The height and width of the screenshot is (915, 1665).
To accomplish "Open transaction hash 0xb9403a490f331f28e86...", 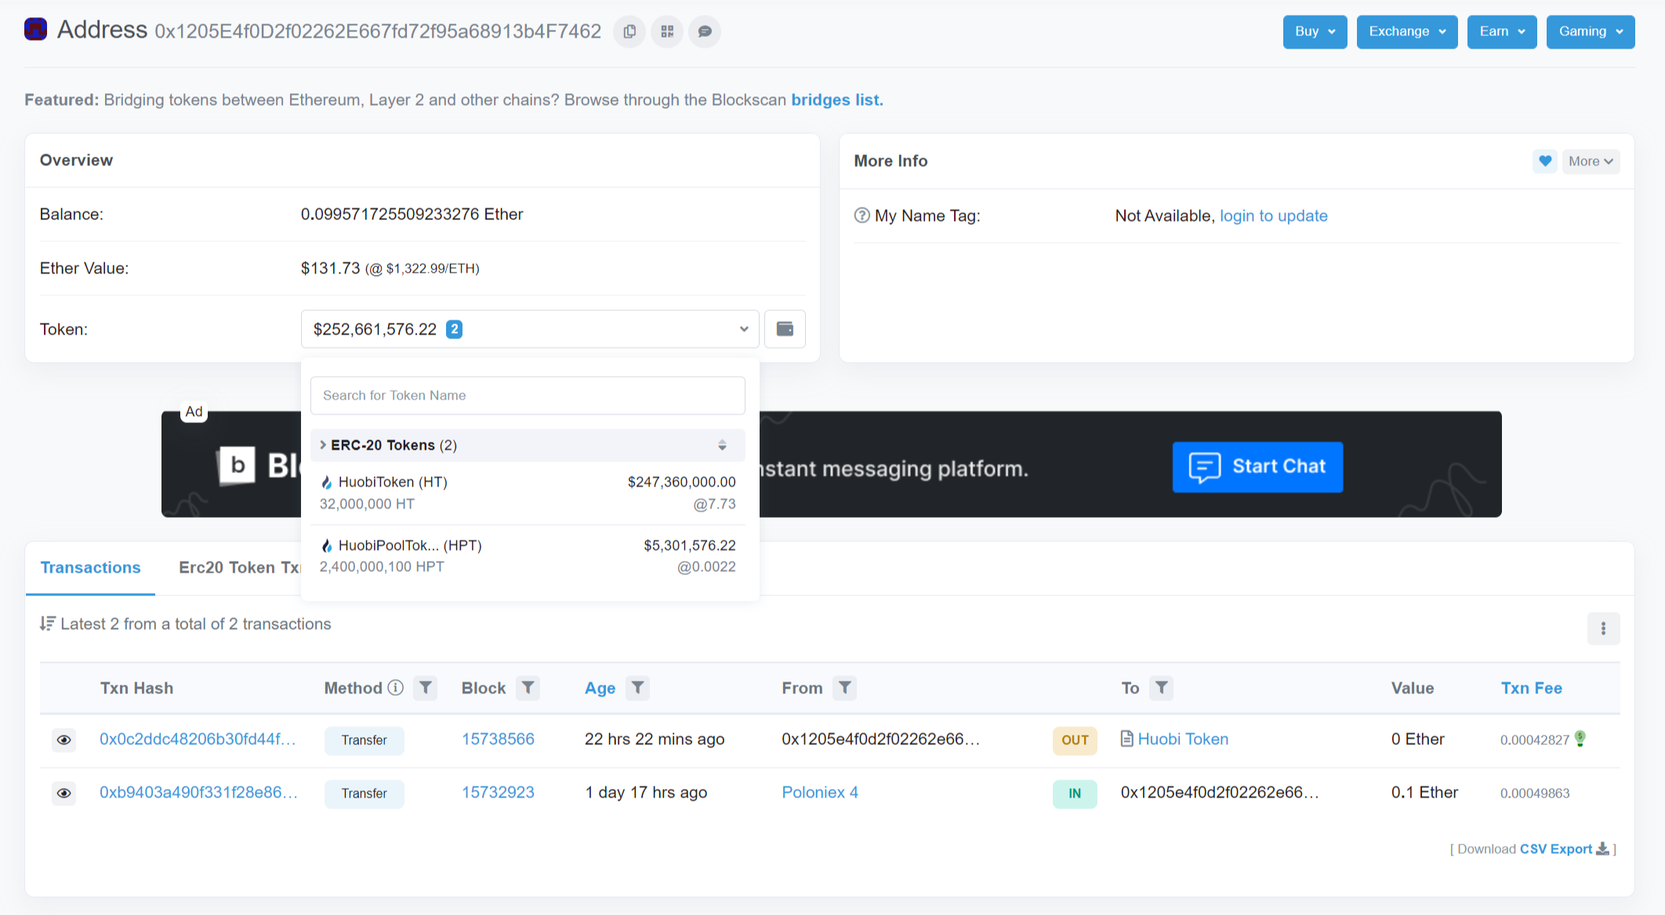I will (198, 792).
